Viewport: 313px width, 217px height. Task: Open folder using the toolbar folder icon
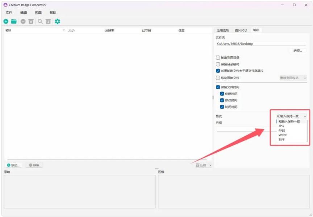(x=14, y=22)
